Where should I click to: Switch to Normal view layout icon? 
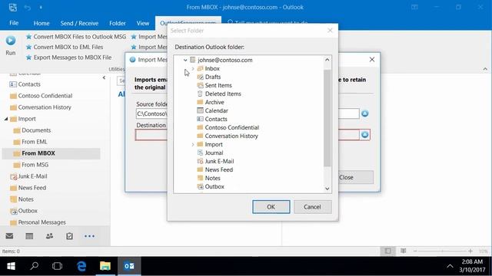click(x=387, y=251)
